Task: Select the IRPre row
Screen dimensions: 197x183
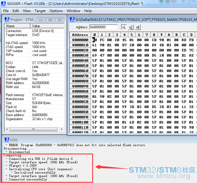Action: [35, 55]
